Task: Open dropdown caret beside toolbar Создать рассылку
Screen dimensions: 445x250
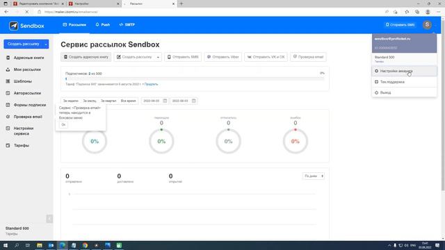Action: click(158, 57)
